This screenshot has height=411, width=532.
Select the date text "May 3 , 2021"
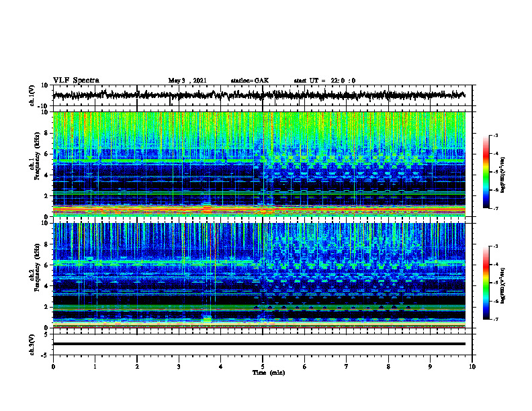[187, 81]
